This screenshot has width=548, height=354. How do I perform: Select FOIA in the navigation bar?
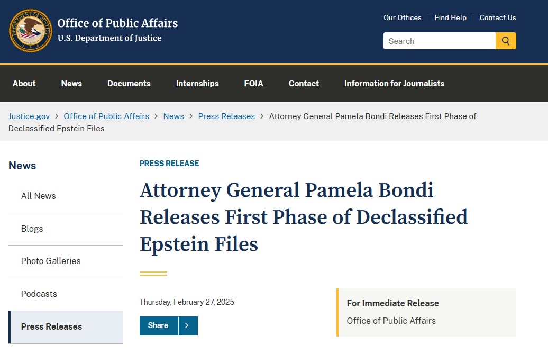(254, 84)
